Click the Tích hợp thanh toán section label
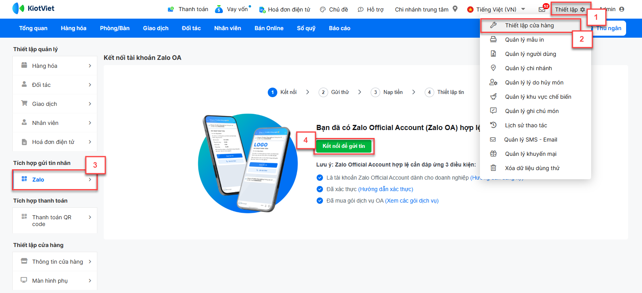Screen dimensions: 642x293 pos(40,201)
